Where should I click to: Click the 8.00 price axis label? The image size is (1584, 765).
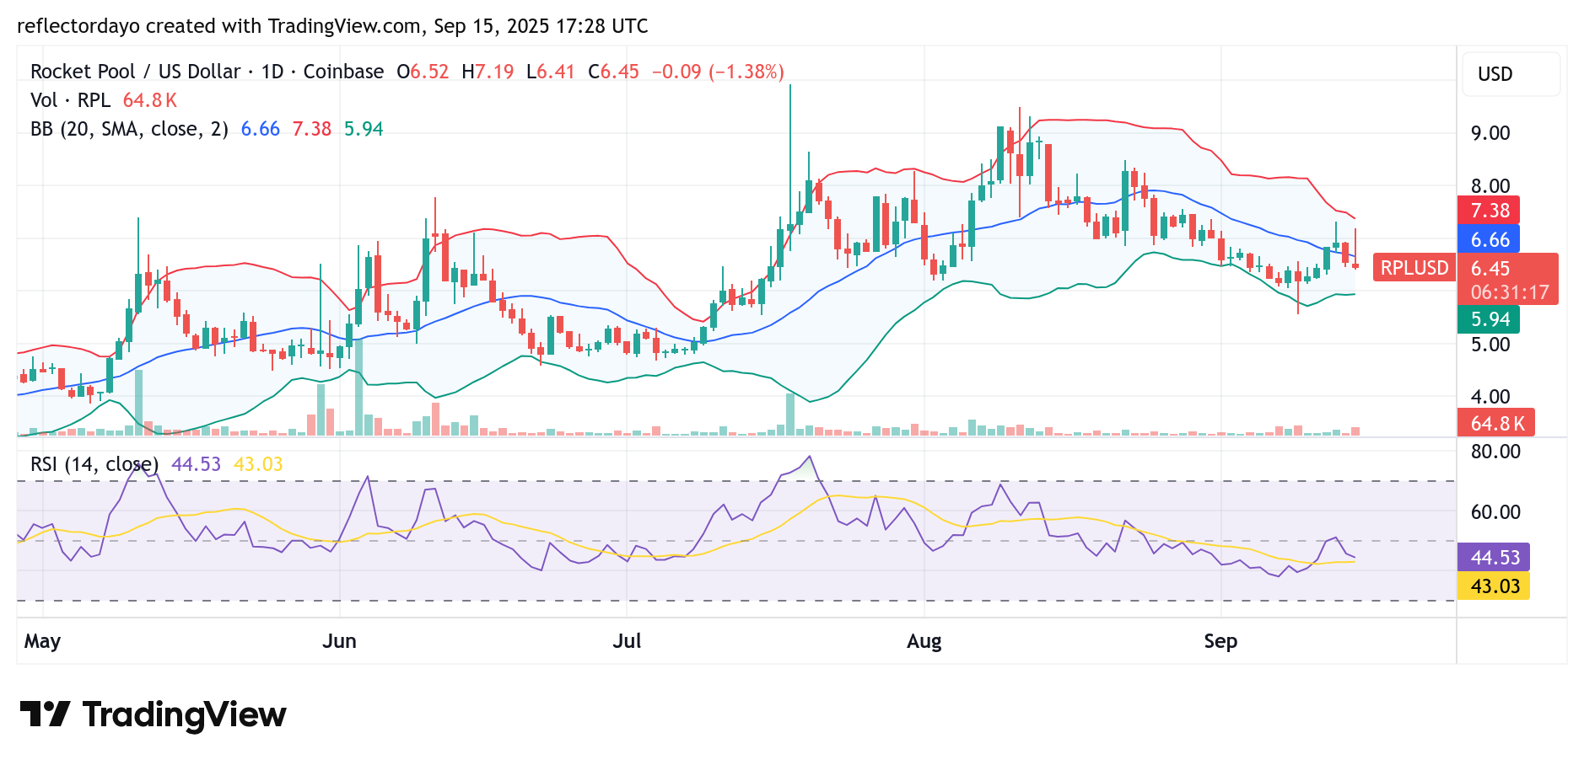(1490, 186)
